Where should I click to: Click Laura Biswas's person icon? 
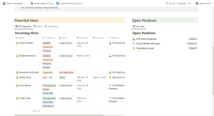[x=17, y=85]
